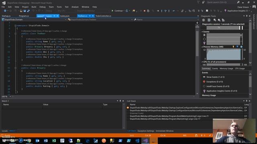
Task: Open the IntelliTrace Events (0 of 0) link
Action: tap(218, 86)
